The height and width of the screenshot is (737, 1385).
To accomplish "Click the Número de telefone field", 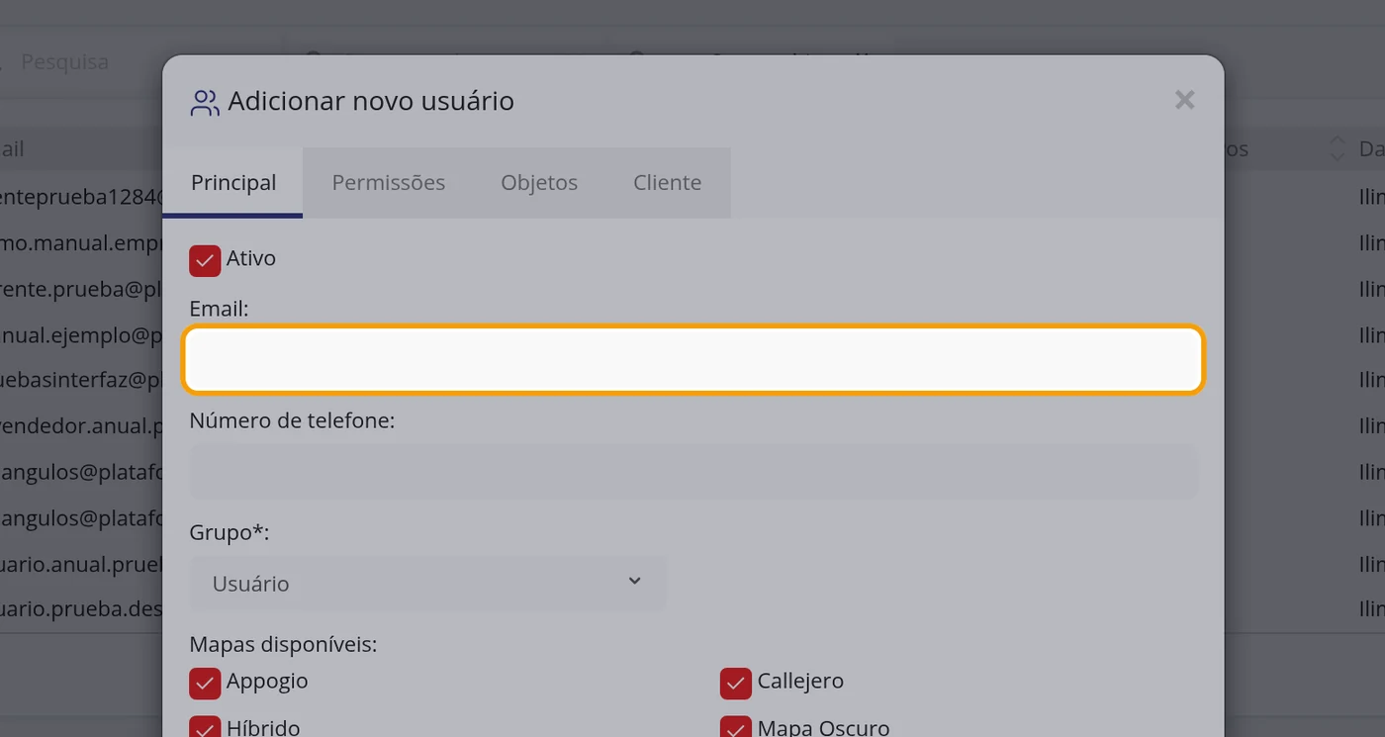I will click(693, 471).
